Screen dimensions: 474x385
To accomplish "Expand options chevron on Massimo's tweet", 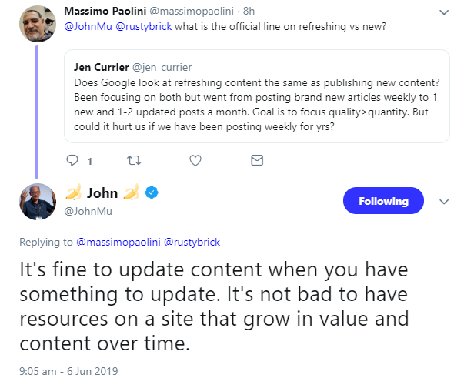I will tap(443, 12).
